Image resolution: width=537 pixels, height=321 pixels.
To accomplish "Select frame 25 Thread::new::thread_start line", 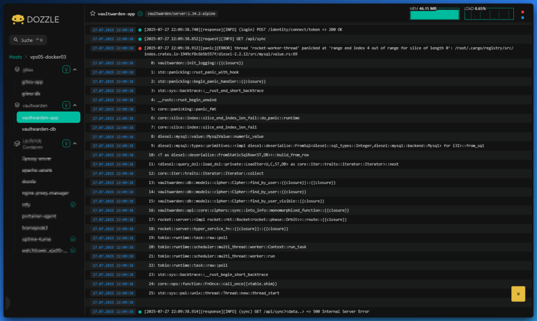I will [x=214, y=293].
